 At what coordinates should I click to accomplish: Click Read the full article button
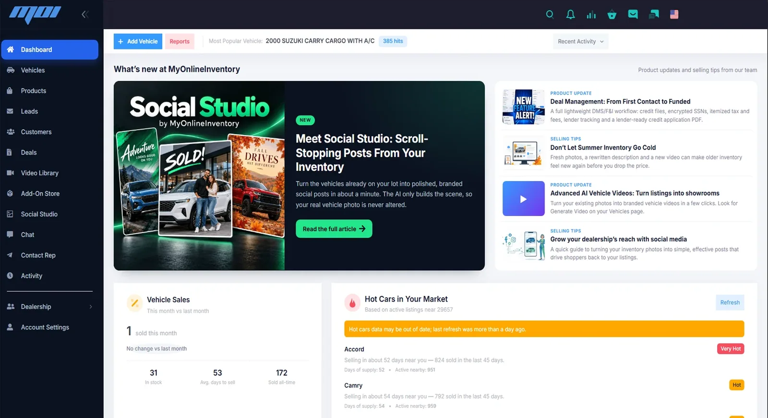coord(334,229)
